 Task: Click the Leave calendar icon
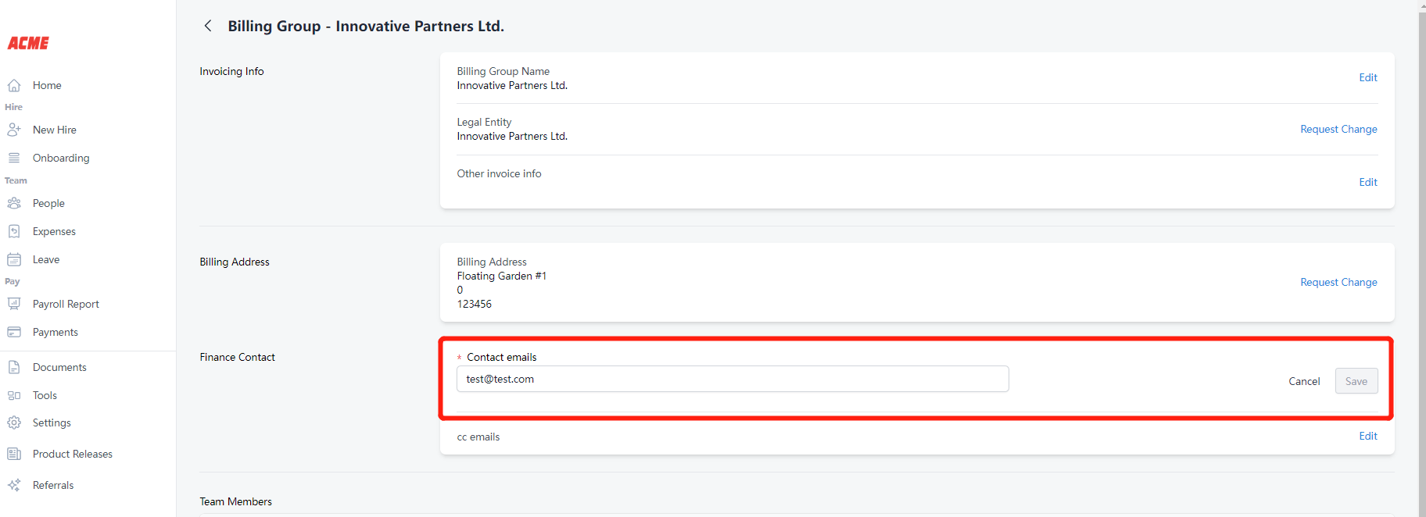pos(14,259)
